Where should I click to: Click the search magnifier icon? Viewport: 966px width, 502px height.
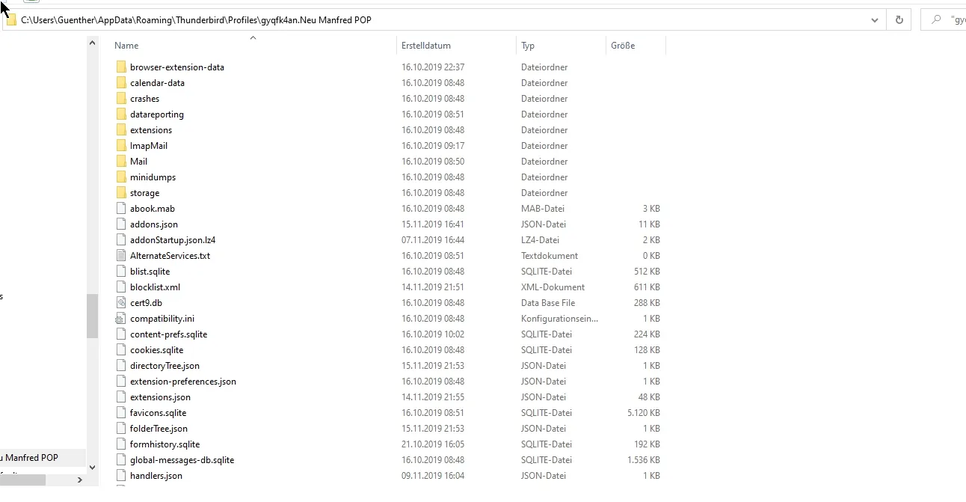(935, 20)
